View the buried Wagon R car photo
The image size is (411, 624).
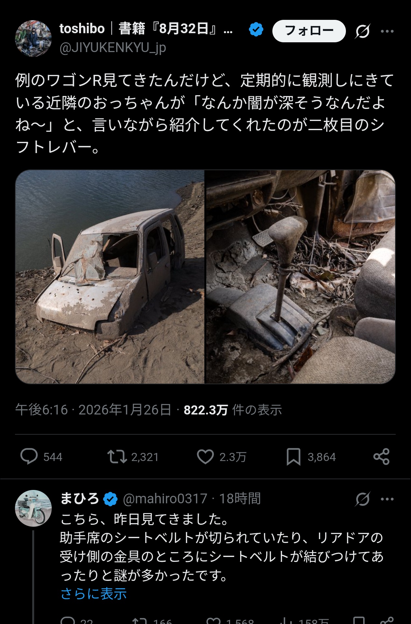[110, 277]
